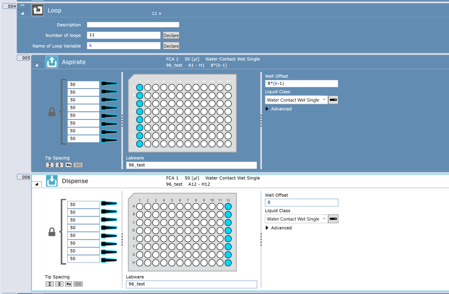This screenshot has height=294, width=449.
Task: Select line 005 step number tab
Action: coord(24,58)
